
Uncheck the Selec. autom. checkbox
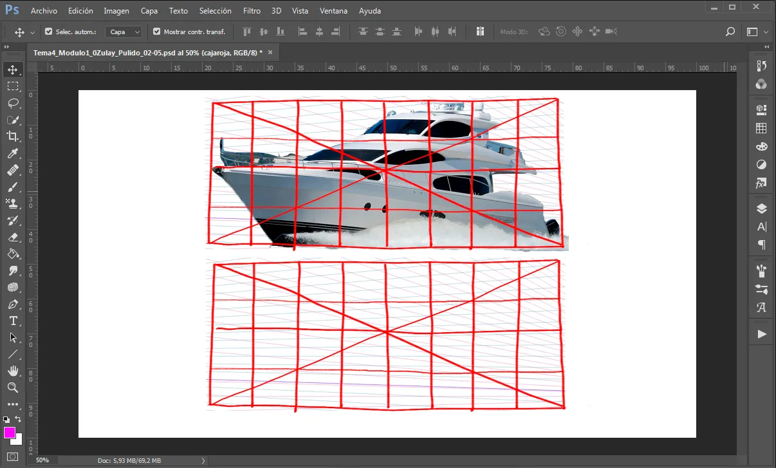tap(48, 32)
